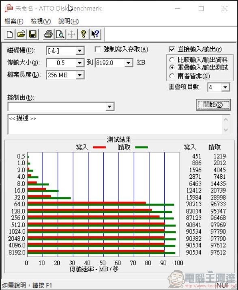Viewport: 238px width, 290px height.
Task: Maximize the ATTO Disk Benchmark window
Action: [201, 8]
